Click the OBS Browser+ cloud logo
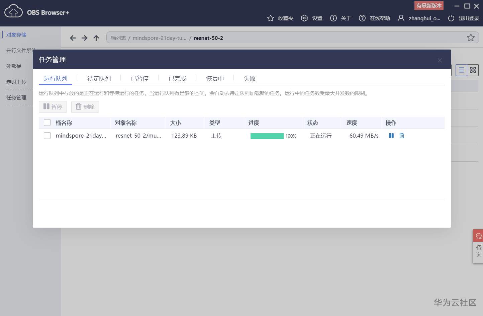The width and height of the screenshot is (483, 316). [x=13, y=11]
